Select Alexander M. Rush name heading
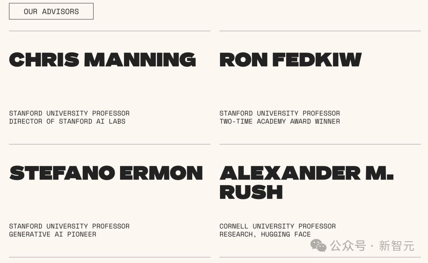Image resolution: width=428 pixels, height=263 pixels. (306, 182)
